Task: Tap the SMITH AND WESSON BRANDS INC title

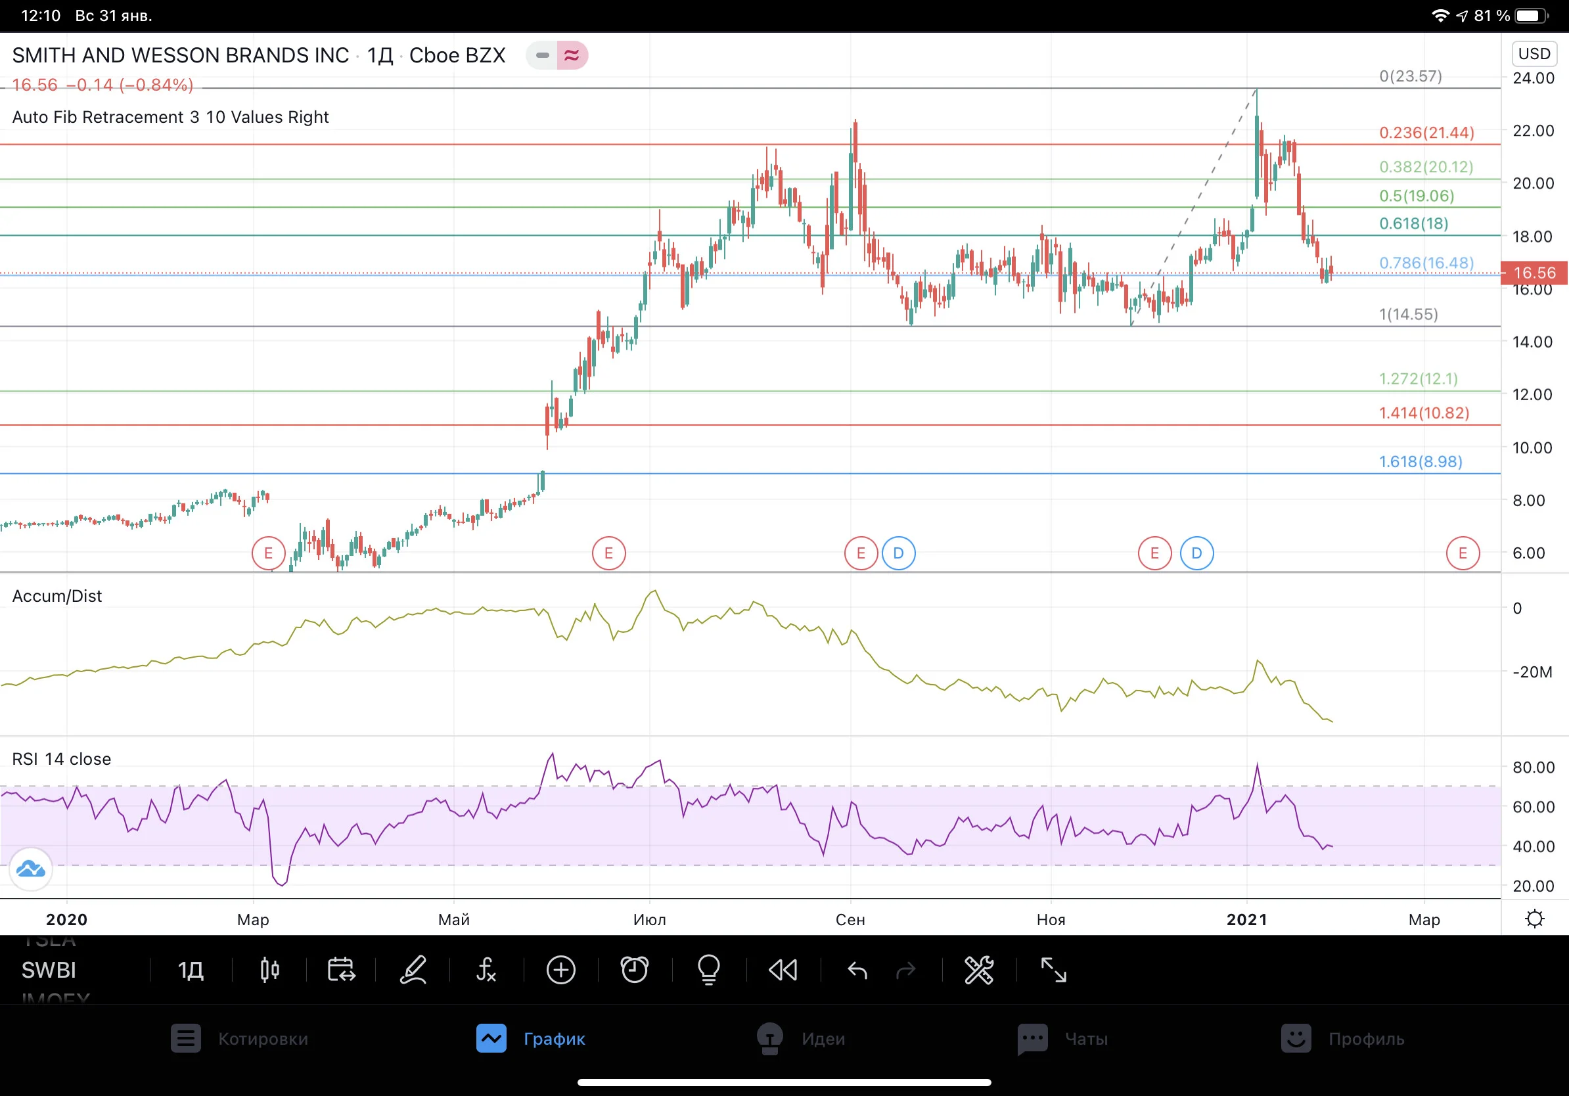Action: 181,55
